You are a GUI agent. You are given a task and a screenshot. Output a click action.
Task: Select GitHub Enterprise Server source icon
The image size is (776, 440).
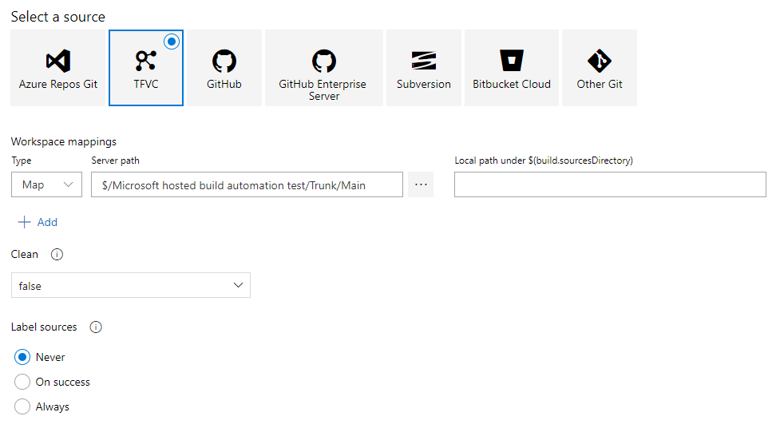(x=324, y=61)
